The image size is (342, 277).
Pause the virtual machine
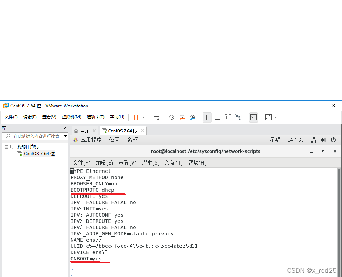click(136, 117)
